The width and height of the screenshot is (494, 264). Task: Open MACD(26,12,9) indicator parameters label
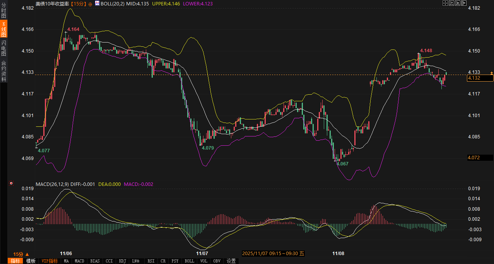coord(53,184)
